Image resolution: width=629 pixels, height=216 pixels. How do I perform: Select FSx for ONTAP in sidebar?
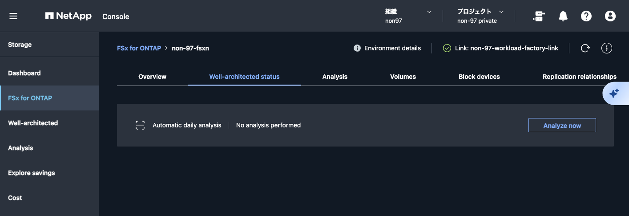click(x=49, y=98)
